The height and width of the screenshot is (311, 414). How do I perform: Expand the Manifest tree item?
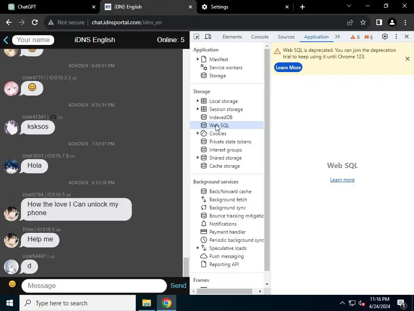coord(197,59)
